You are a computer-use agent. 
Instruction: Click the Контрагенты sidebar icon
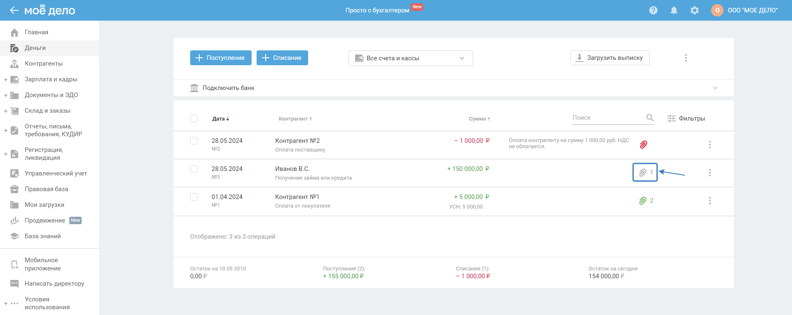14,64
